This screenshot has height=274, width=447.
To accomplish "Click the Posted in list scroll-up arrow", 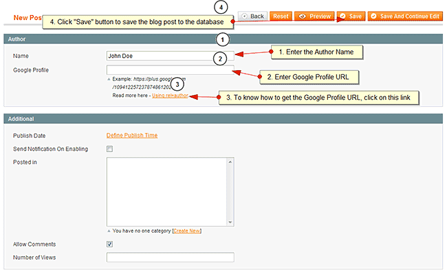I will coord(230,162).
